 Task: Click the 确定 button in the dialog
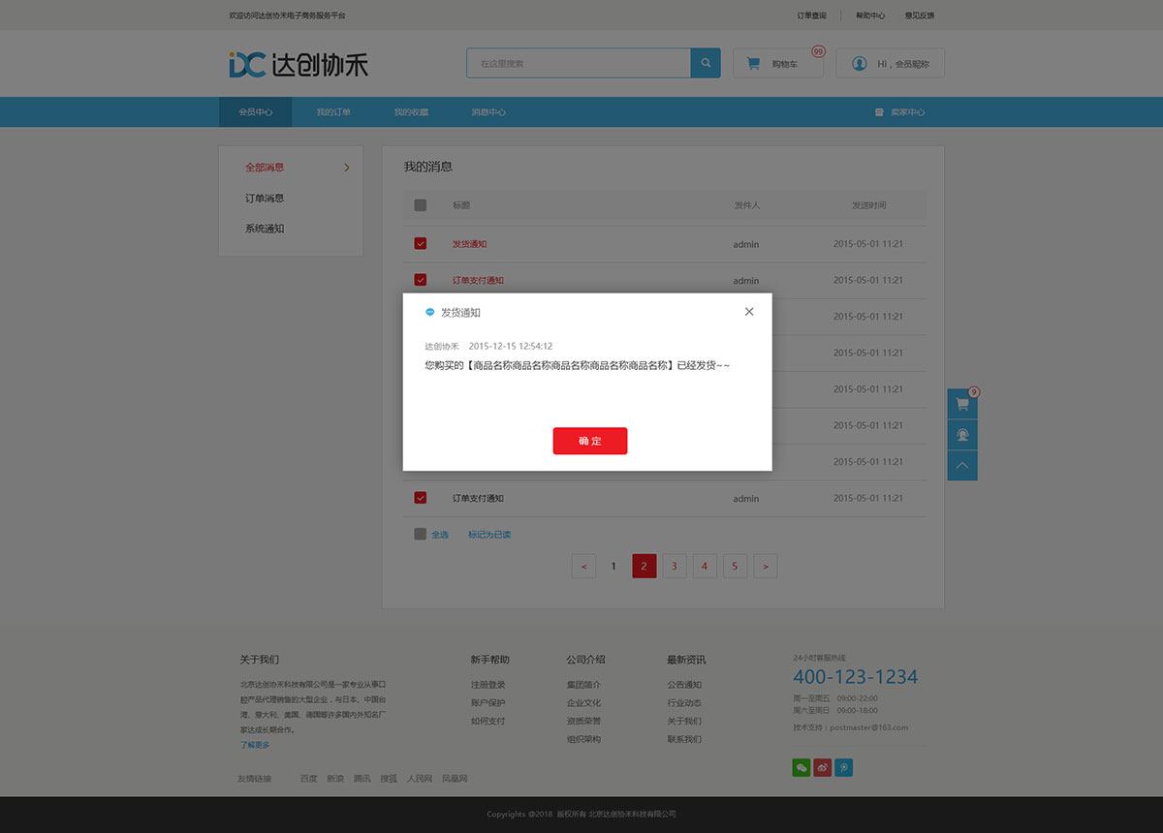coord(589,441)
